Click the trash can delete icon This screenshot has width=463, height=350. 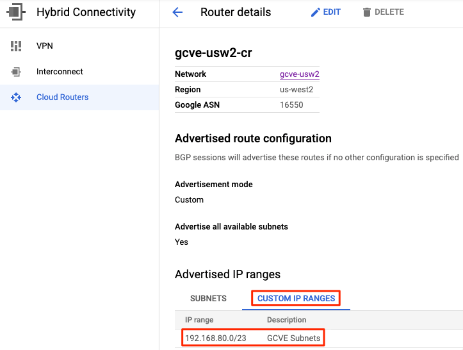click(x=367, y=12)
